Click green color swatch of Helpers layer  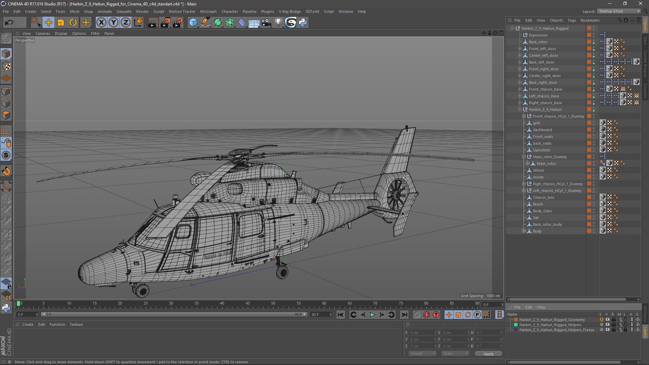click(x=516, y=325)
